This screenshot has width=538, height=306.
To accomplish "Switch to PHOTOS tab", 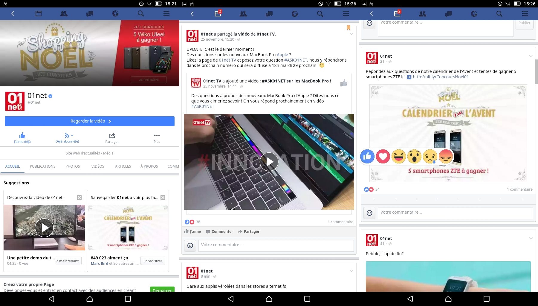I will tap(73, 166).
